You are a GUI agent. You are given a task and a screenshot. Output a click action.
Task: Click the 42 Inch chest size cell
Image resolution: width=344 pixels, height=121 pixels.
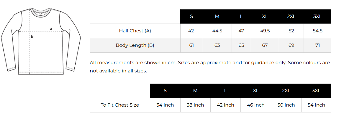pos(225,105)
